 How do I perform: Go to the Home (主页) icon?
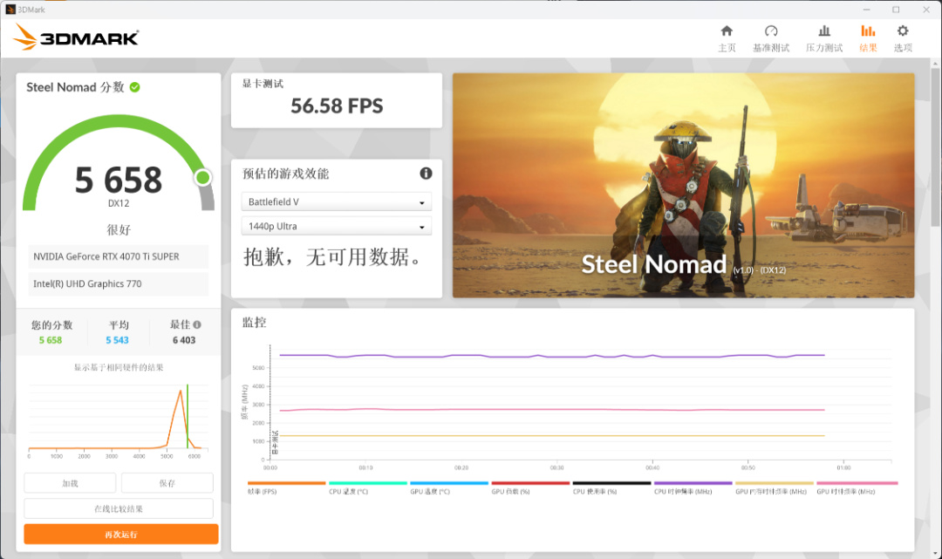(x=727, y=31)
